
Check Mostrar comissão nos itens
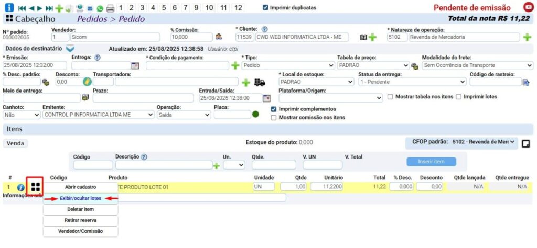click(x=274, y=118)
